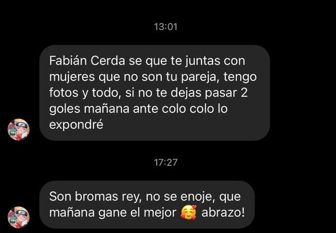Open the sender avatar beside the 'Son bromas' message

[x=19, y=217]
